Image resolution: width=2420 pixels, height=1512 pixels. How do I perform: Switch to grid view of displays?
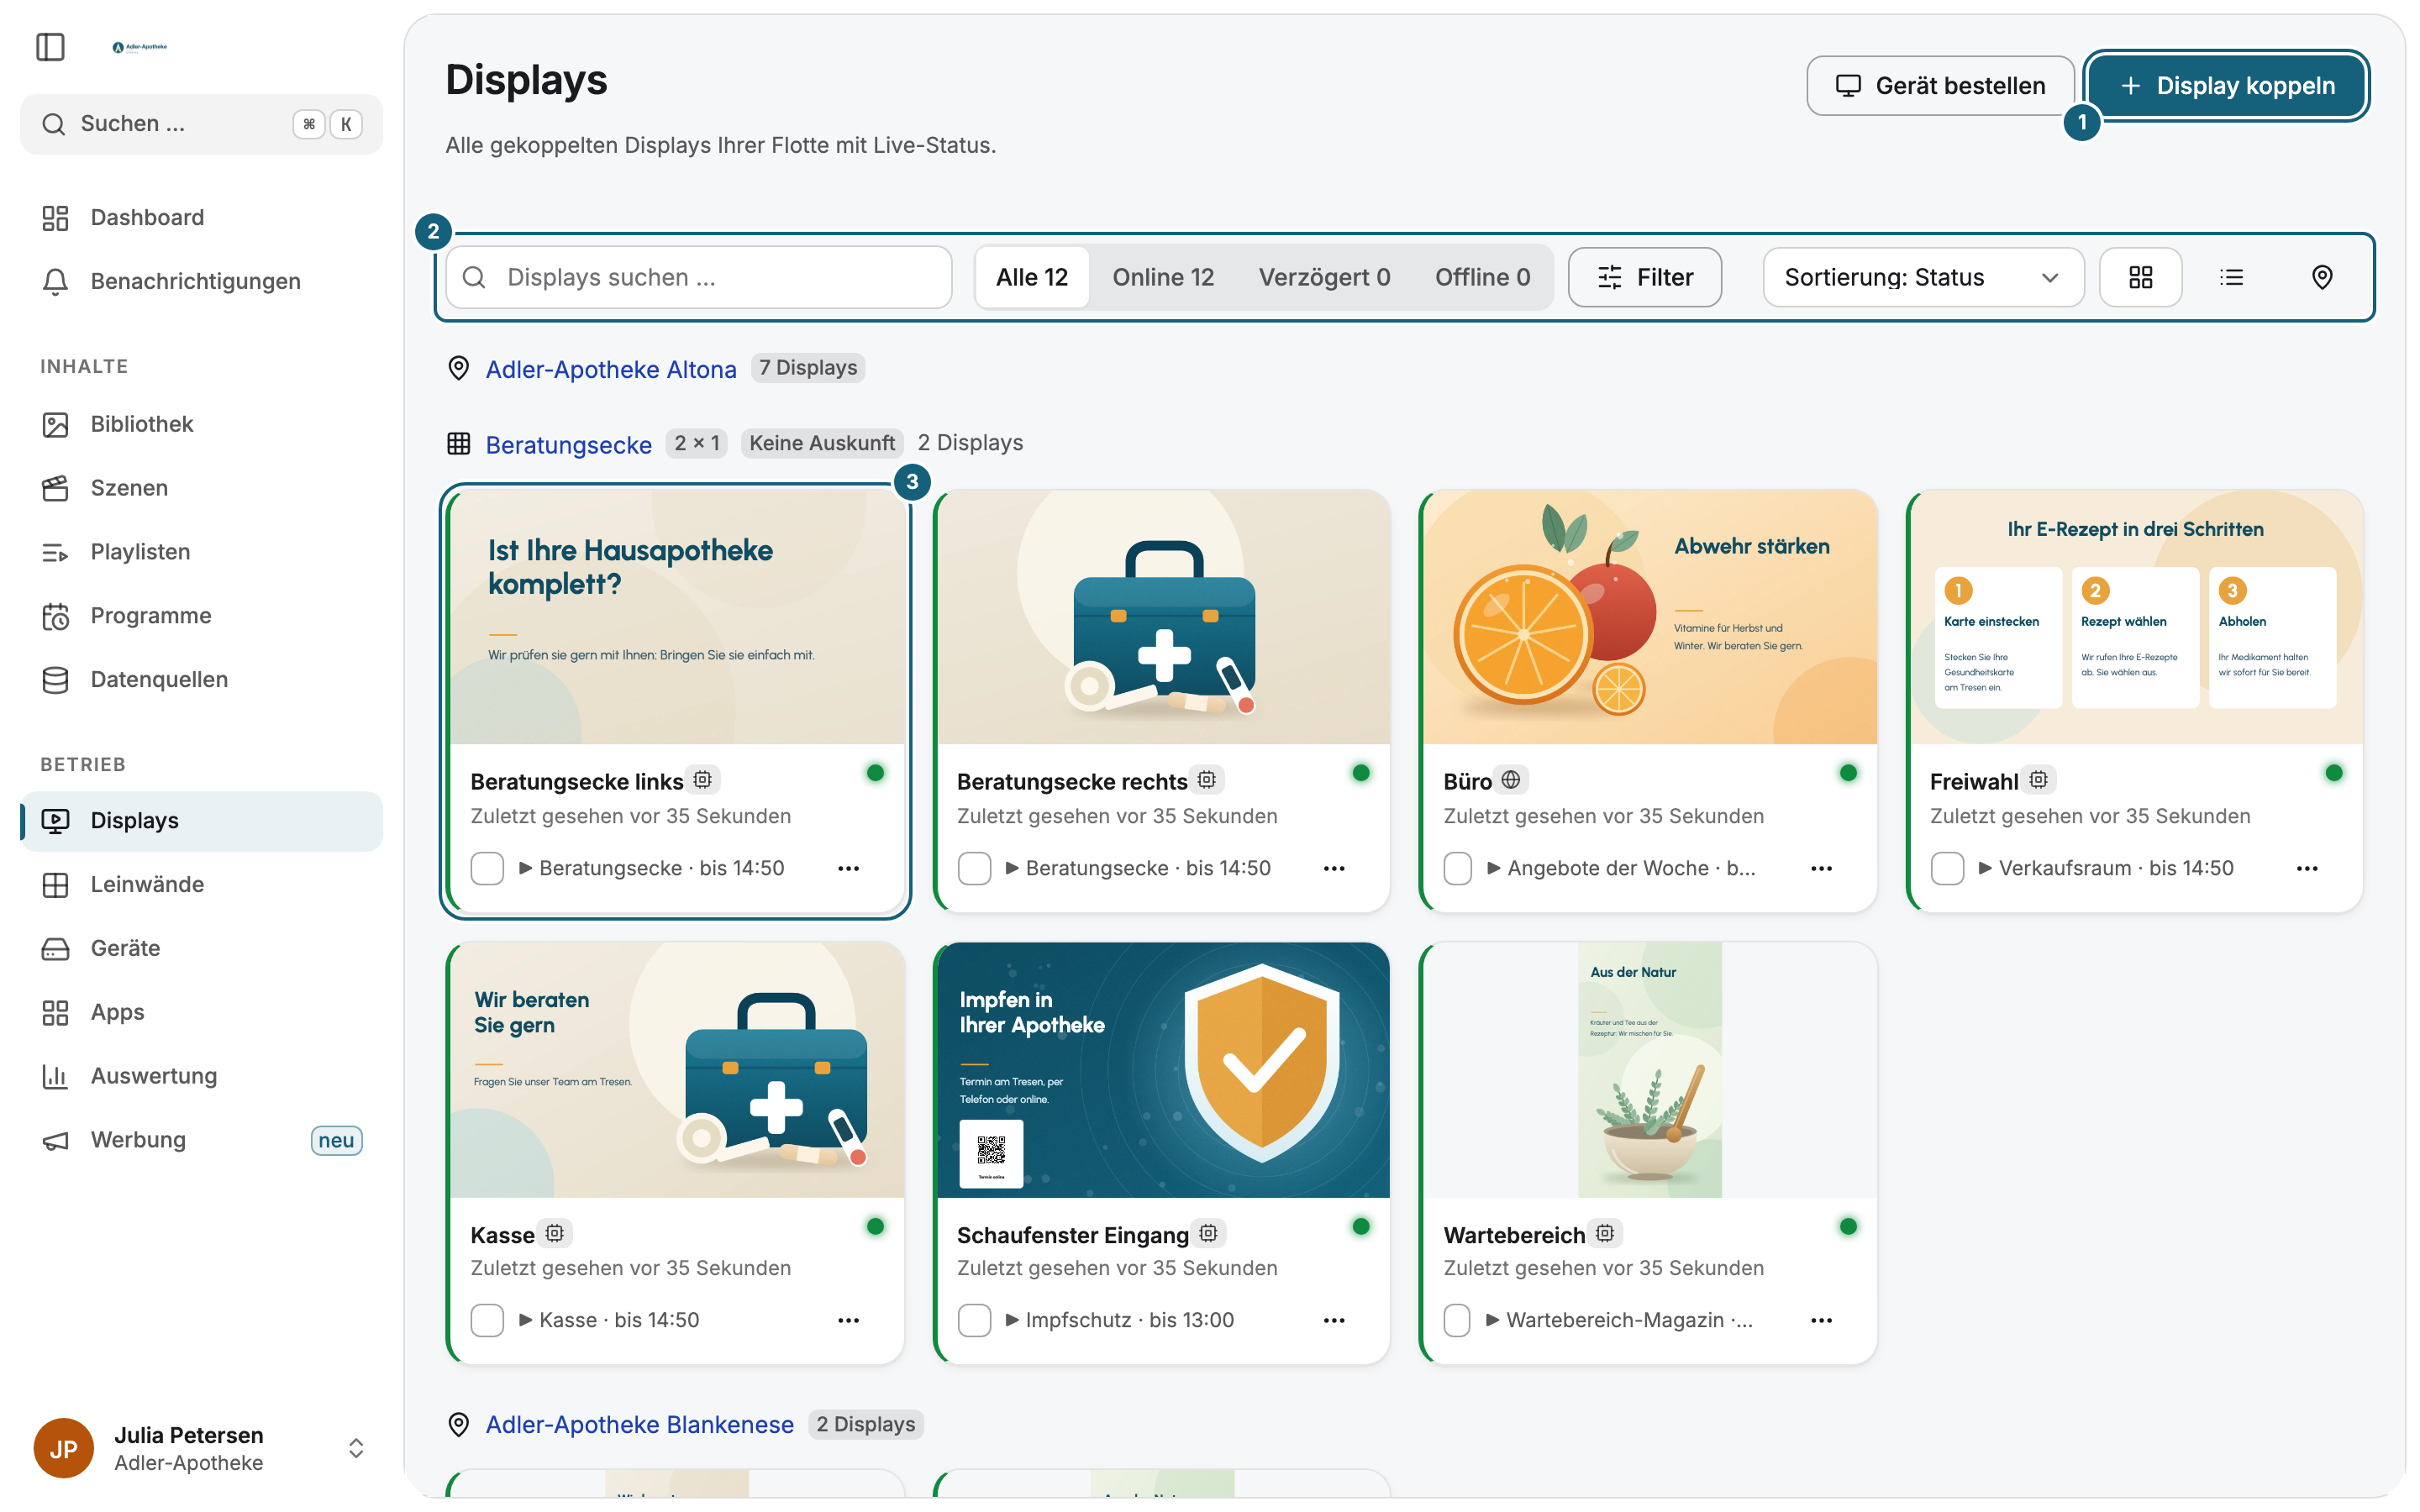[x=2140, y=277]
